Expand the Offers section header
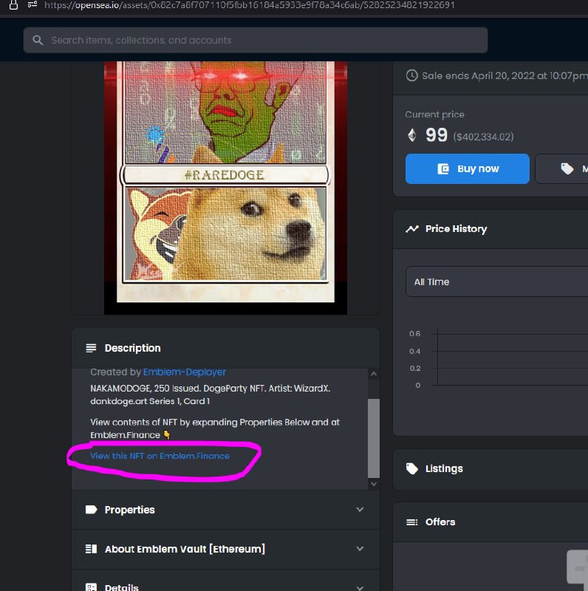Screen dimensions: 588x591 pyautogui.click(x=490, y=522)
